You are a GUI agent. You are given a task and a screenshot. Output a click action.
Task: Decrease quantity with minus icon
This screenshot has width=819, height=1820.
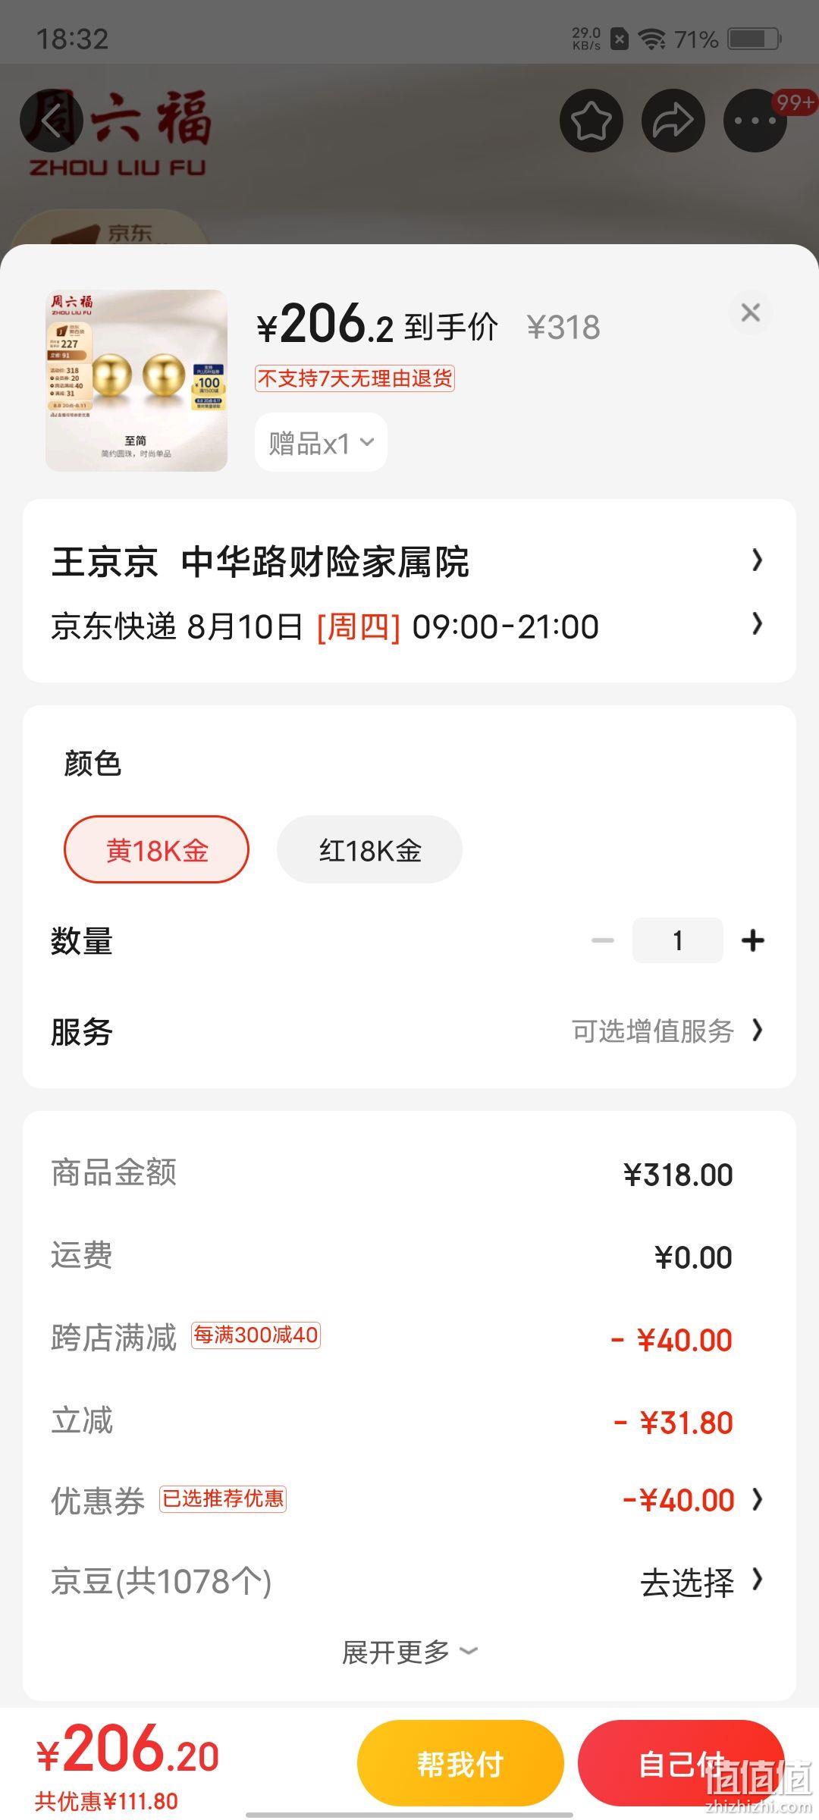[x=603, y=940]
